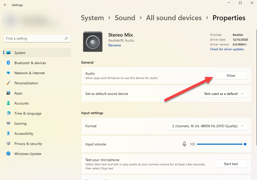Screen dimensions: 257x180
Task: Open All sound devices breadcrumb
Action: point(174,18)
